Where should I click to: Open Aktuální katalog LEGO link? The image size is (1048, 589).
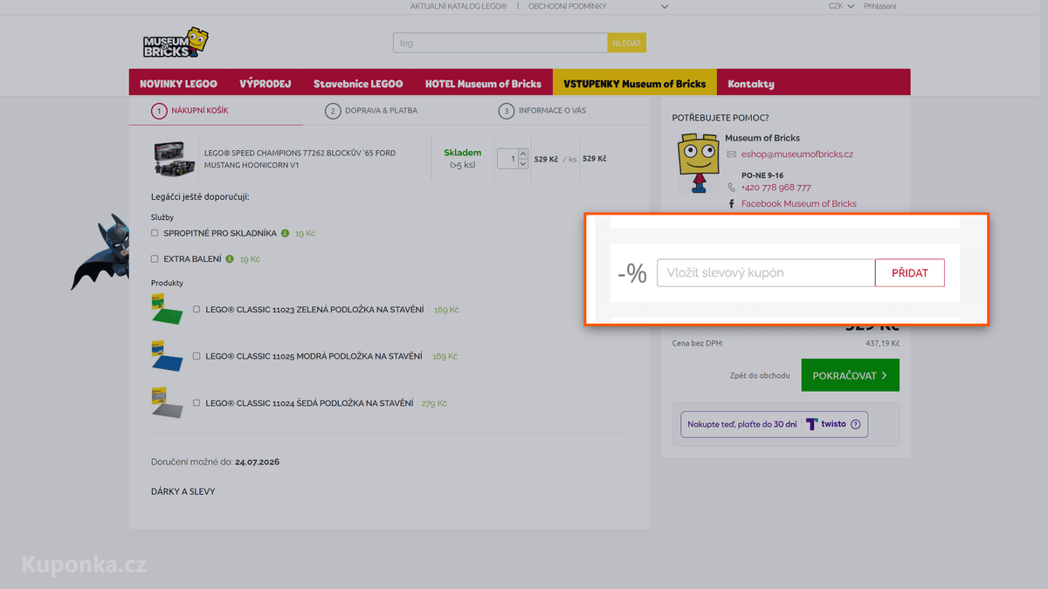point(458,6)
